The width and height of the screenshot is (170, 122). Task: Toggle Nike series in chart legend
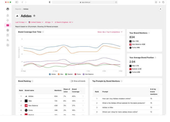coord(60,74)
